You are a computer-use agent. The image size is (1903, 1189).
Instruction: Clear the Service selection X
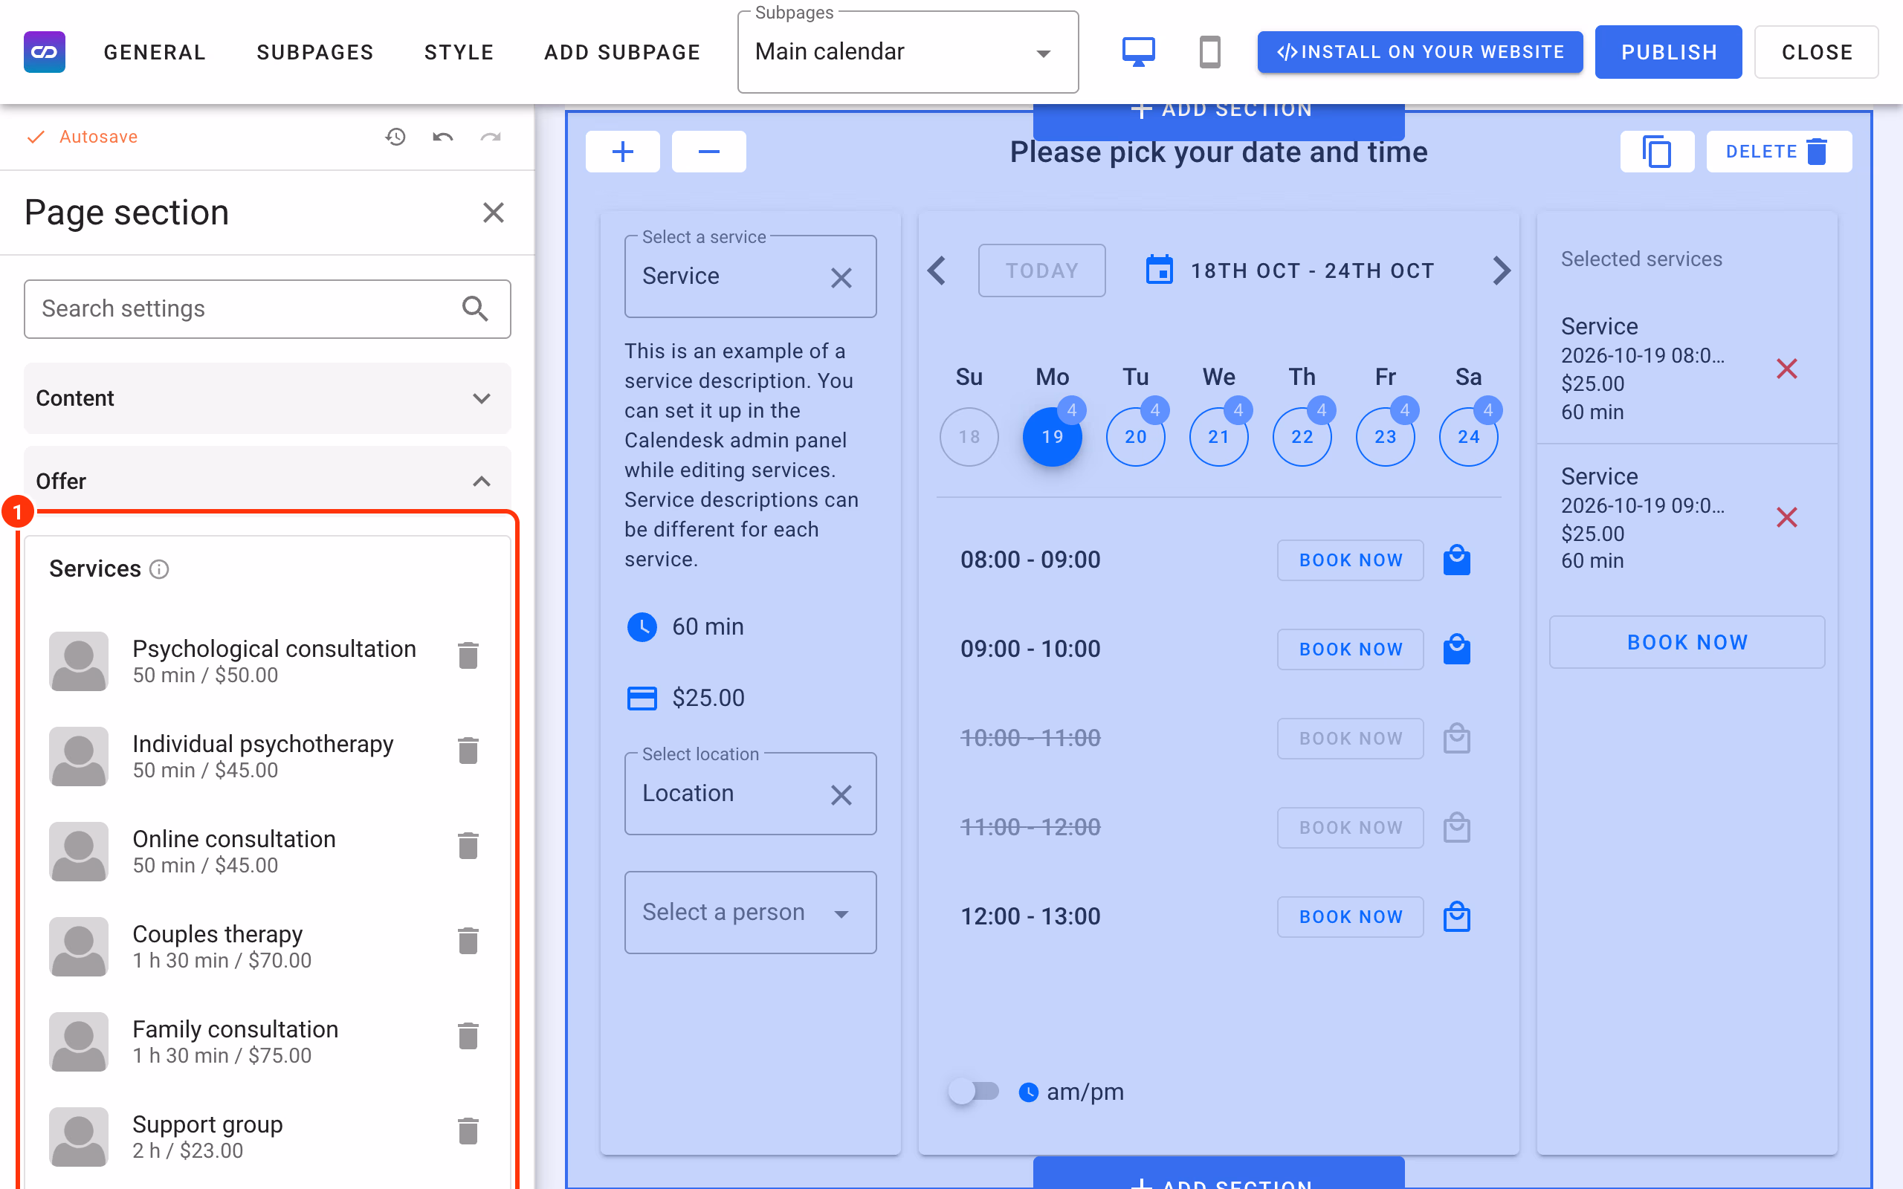tap(841, 278)
